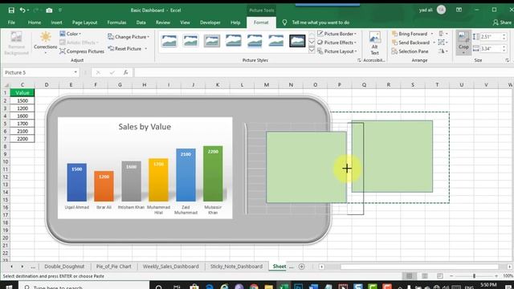Open the Bring Forward dropdown
The image size is (514, 289).
click(x=432, y=34)
